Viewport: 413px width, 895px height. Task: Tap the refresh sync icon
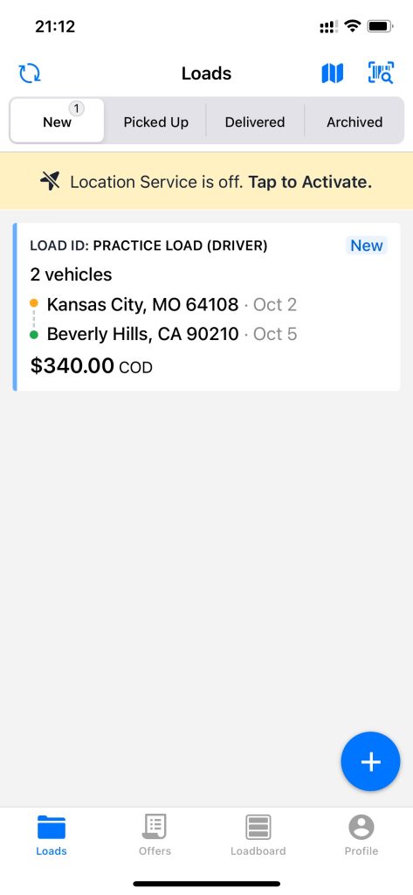(x=30, y=73)
